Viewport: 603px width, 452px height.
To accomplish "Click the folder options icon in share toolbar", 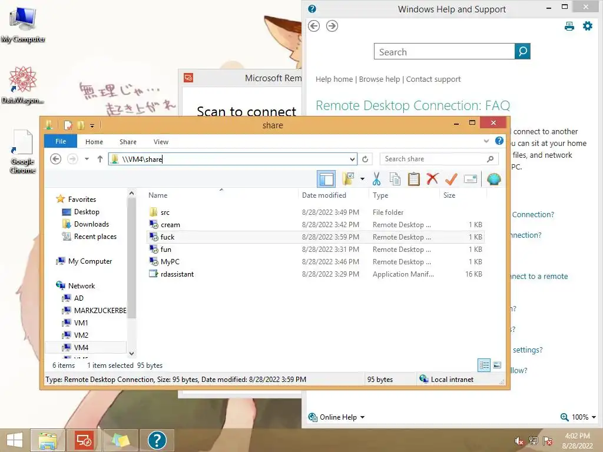I will coord(349,179).
